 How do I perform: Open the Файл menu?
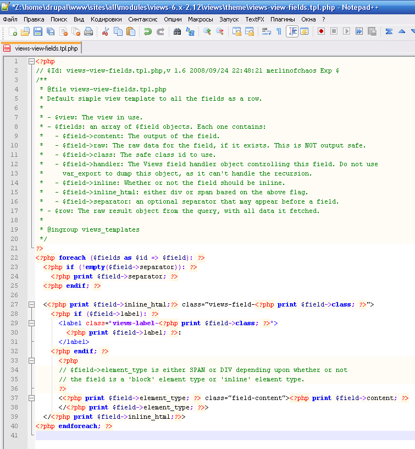(10, 19)
